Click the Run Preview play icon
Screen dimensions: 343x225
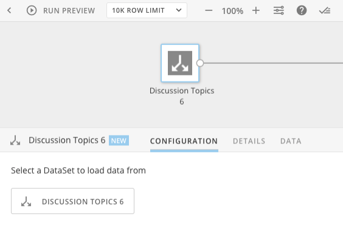pos(32,10)
